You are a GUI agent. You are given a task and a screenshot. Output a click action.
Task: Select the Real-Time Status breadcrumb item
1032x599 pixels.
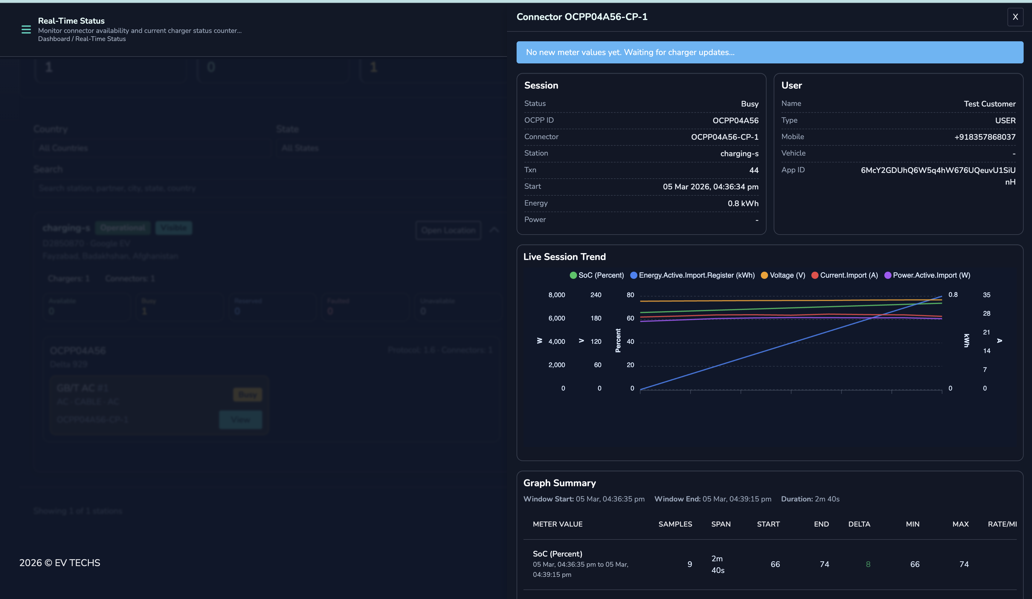pyautogui.click(x=101, y=39)
